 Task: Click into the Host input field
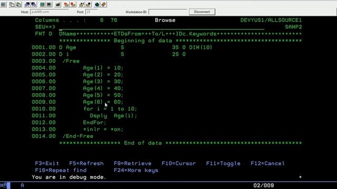tap(49, 12)
